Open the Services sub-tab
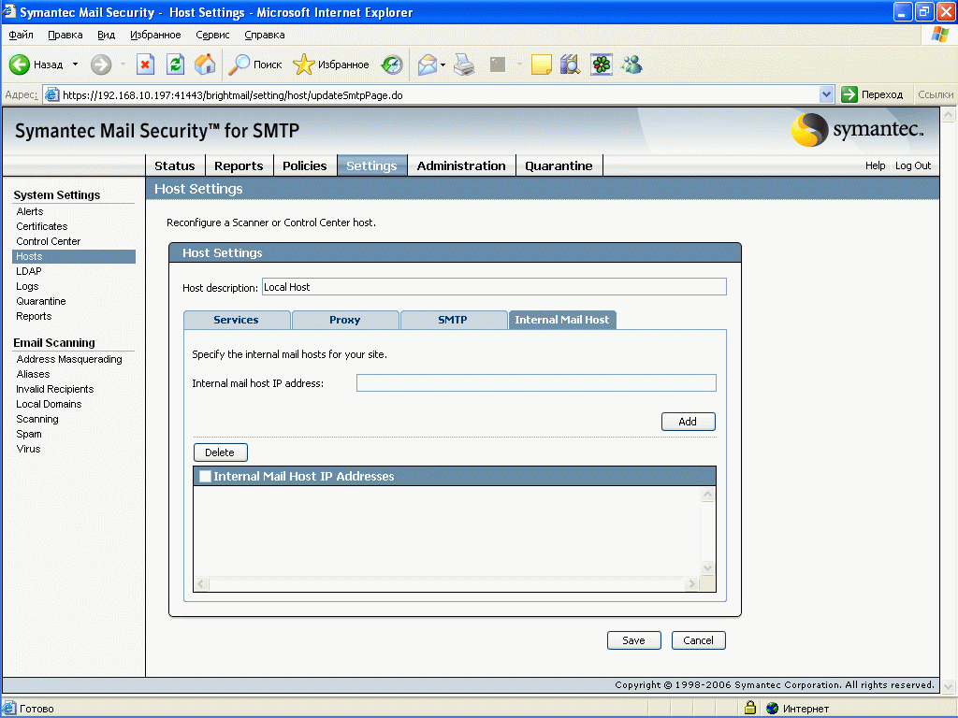Viewport: 958px width, 718px height. point(237,320)
